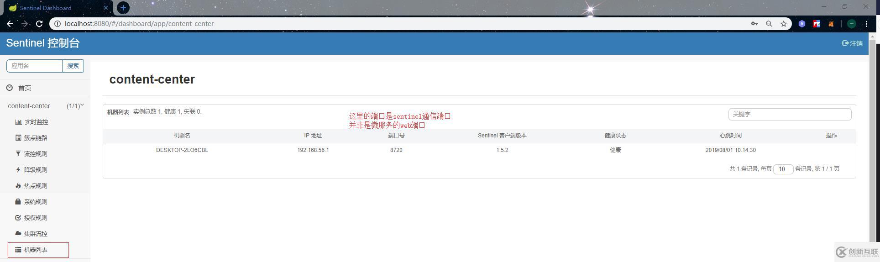Select the Sentinel Dashboard browser tab
The height and width of the screenshot is (262, 880).
click(x=58, y=8)
